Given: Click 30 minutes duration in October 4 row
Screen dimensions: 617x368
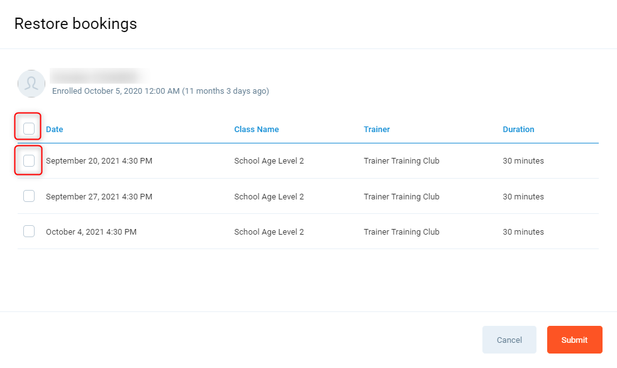Looking at the screenshot, I should click(523, 232).
